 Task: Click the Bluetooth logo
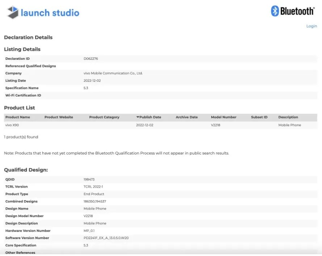click(293, 11)
